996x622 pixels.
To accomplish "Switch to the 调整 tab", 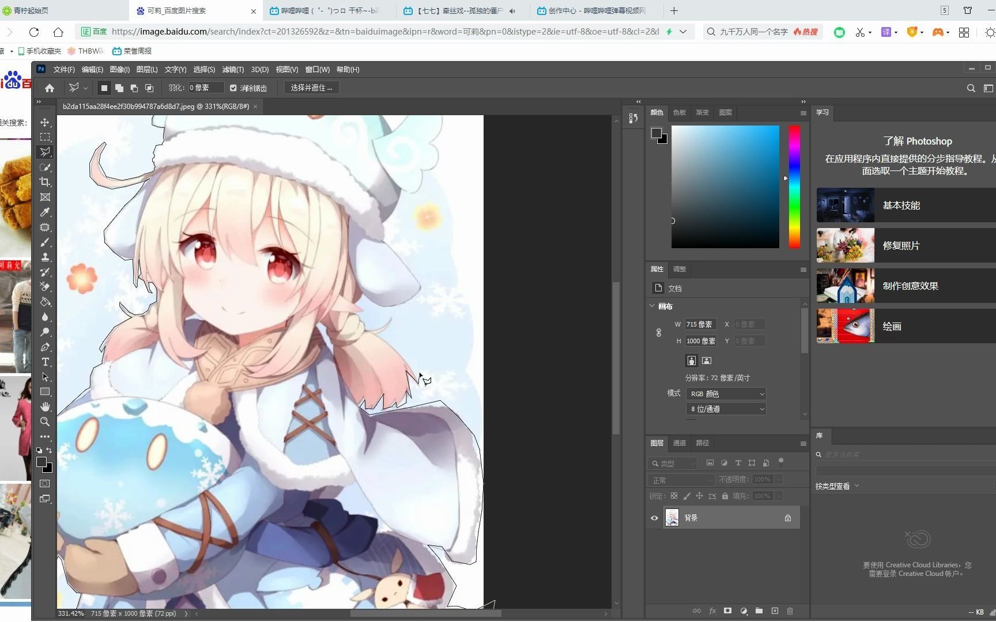I will (x=680, y=269).
